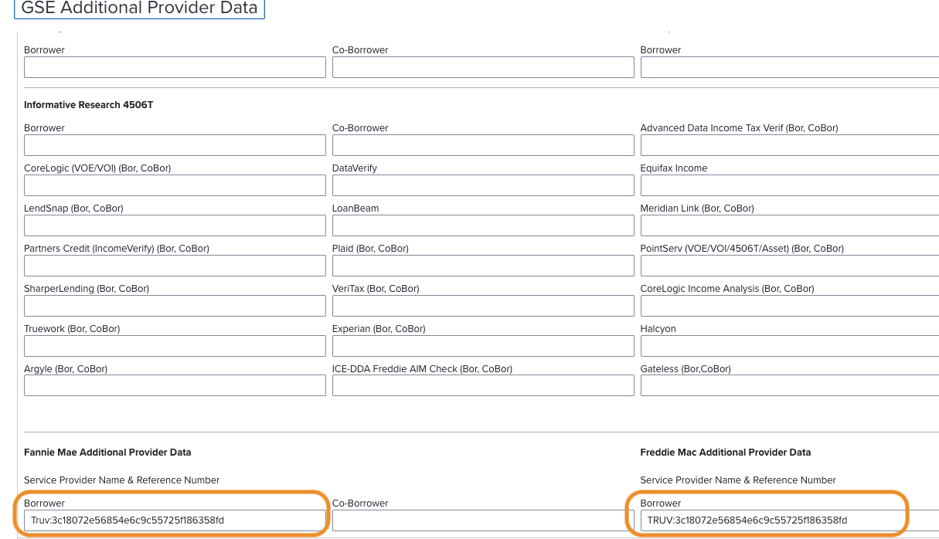Click the Informative Research 4506T Co-Borrower field
Viewport: 939px width, 539px height.
click(483, 145)
